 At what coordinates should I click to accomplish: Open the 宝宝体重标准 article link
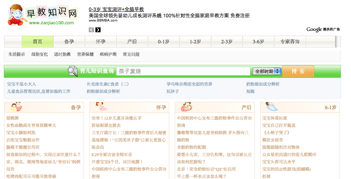(x=274, y=118)
